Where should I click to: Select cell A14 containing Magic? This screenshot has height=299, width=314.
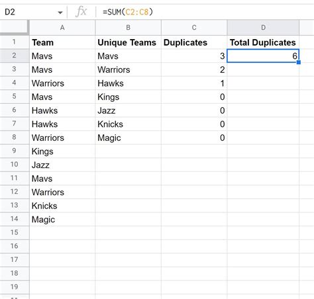pyautogui.click(x=62, y=220)
